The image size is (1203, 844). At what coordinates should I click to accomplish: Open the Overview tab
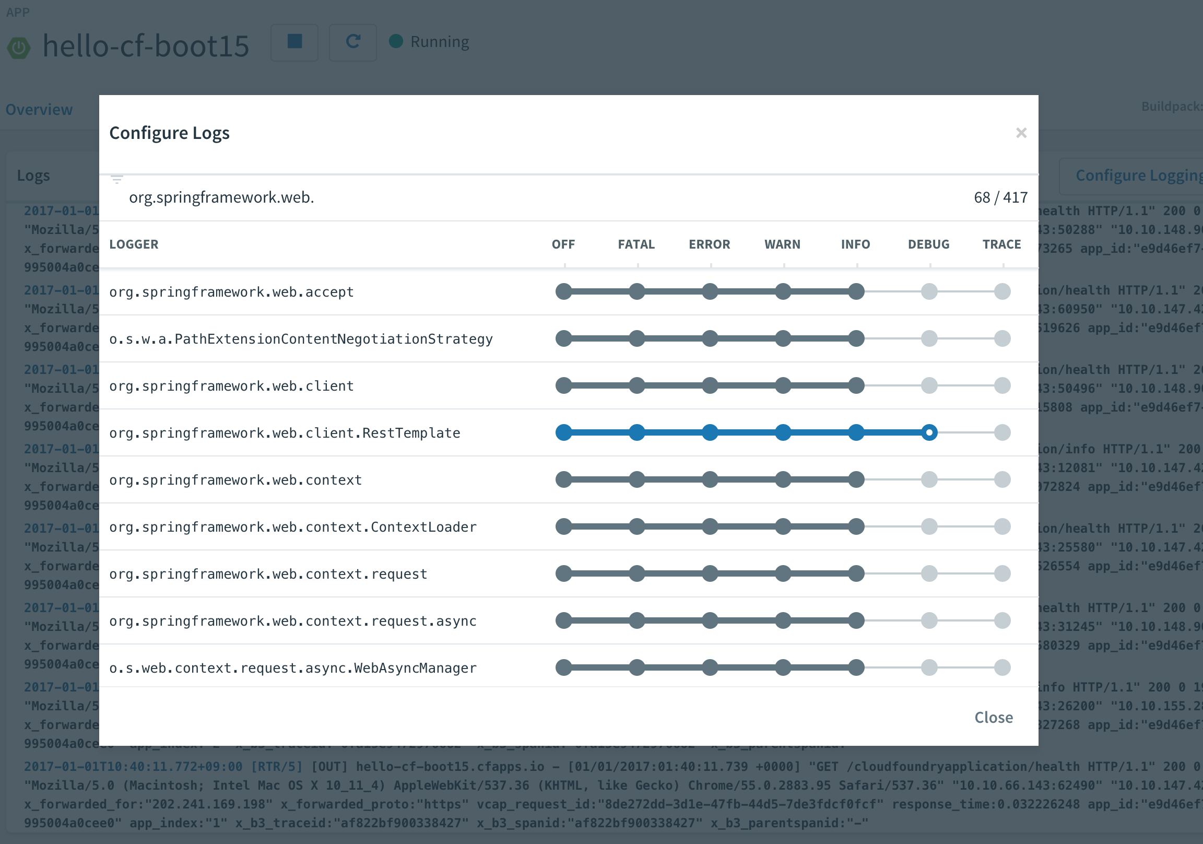tap(39, 110)
